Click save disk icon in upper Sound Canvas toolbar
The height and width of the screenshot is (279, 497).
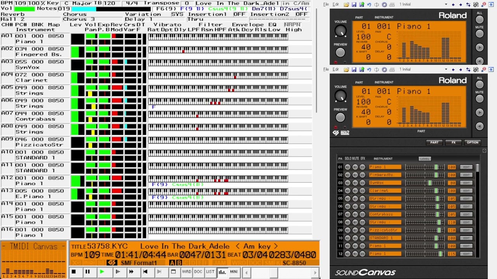click(x=354, y=5)
